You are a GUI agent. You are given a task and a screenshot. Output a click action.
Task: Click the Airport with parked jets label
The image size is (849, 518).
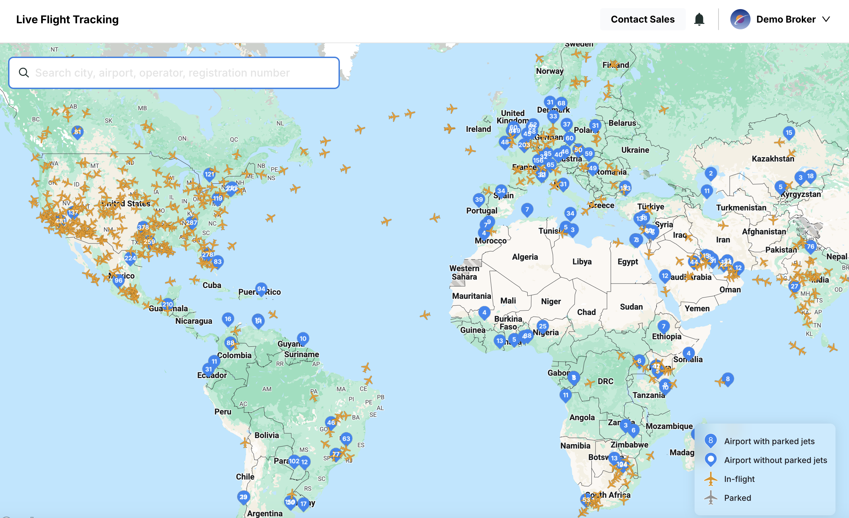pos(769,441)
